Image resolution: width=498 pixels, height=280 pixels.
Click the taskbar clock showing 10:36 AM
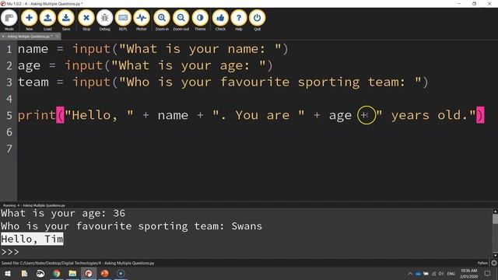click(x=468, y=273)
